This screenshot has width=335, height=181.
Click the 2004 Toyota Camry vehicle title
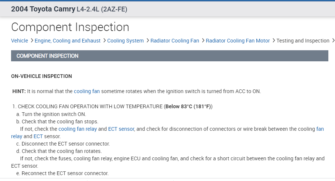point(43,9)
